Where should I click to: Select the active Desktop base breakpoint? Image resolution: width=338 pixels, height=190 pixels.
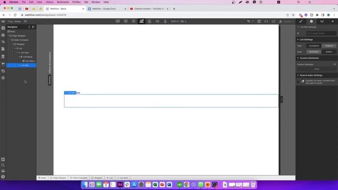pos(142,21)
